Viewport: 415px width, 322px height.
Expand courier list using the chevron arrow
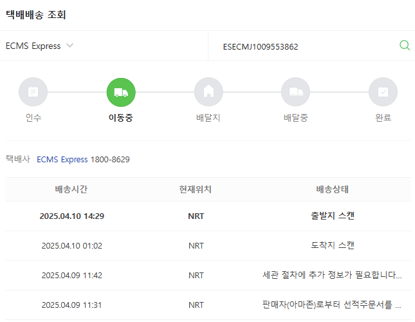[x=70, y=46]
